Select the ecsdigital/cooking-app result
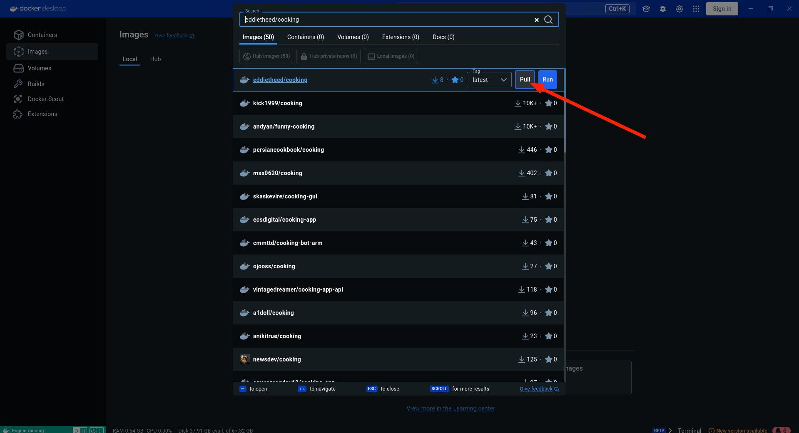This screenshot has height=433, width=799. 398,220
